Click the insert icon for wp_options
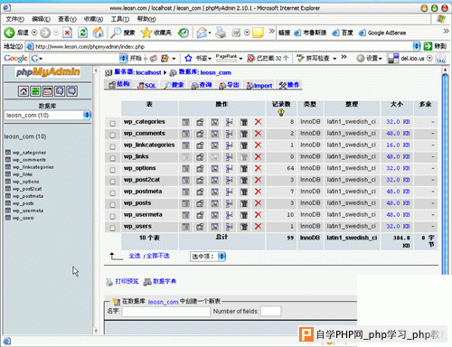Screen dimensions: 452x347 coord(230,168)
